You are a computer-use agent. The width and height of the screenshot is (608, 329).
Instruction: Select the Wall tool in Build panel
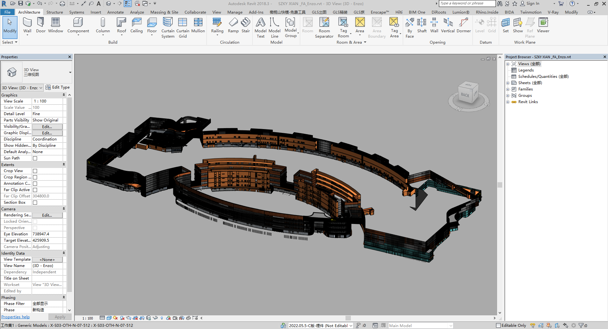click(x=27, y=25)
